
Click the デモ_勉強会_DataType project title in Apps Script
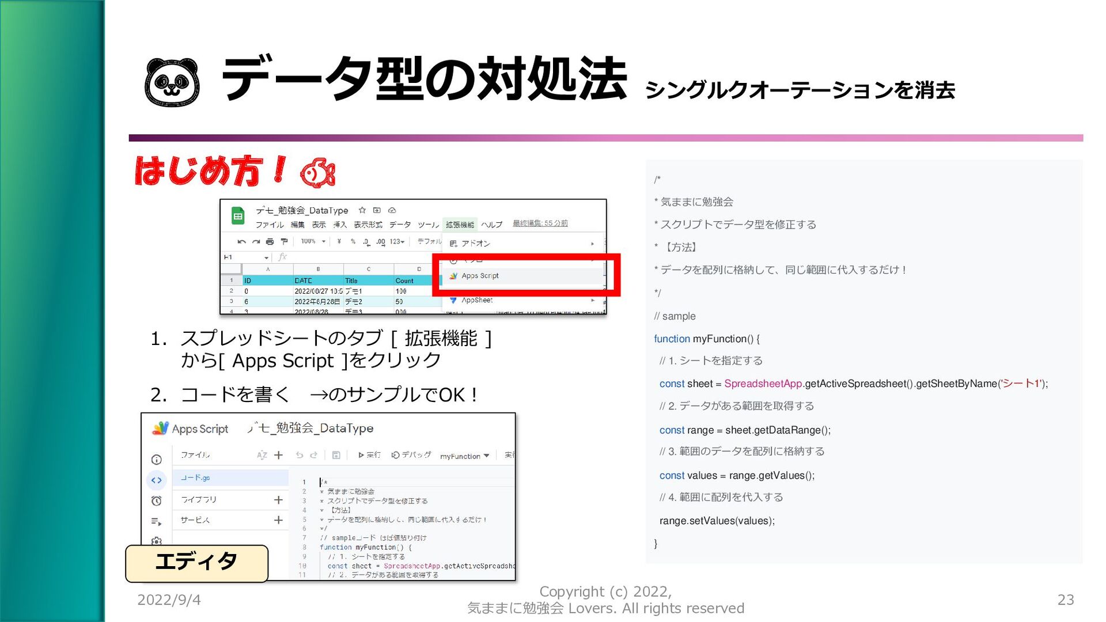(x=310, y=428)
